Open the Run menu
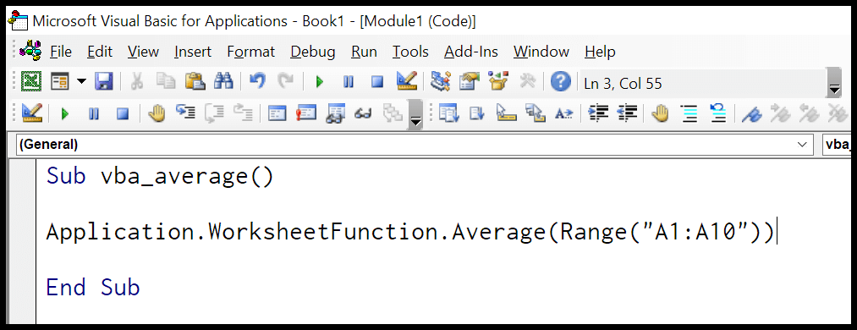 point(364,52)
